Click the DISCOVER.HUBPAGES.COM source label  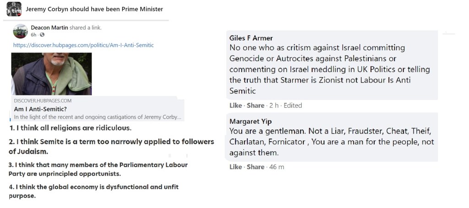tap(43, 101)
